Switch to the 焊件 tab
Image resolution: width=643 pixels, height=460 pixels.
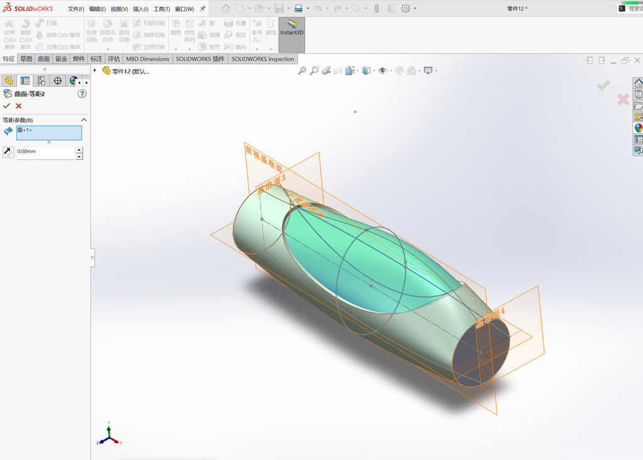78,58
